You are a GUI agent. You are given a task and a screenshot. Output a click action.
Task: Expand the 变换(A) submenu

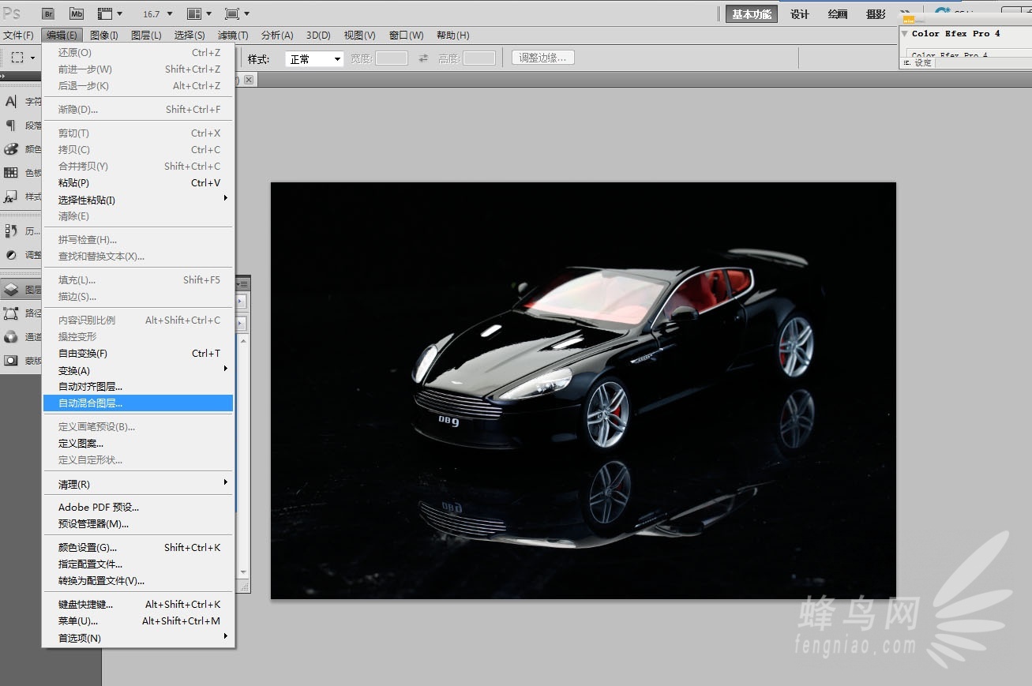coord(138,370)
